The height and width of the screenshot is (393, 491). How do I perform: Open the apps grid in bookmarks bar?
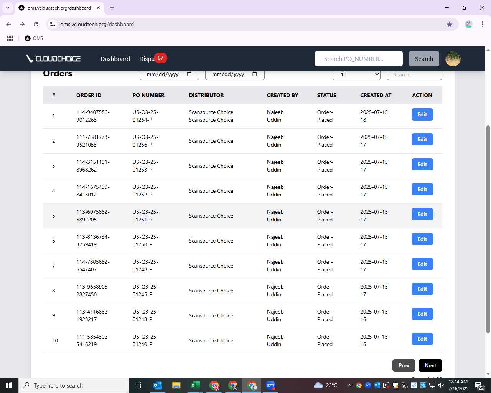[10, 38]
